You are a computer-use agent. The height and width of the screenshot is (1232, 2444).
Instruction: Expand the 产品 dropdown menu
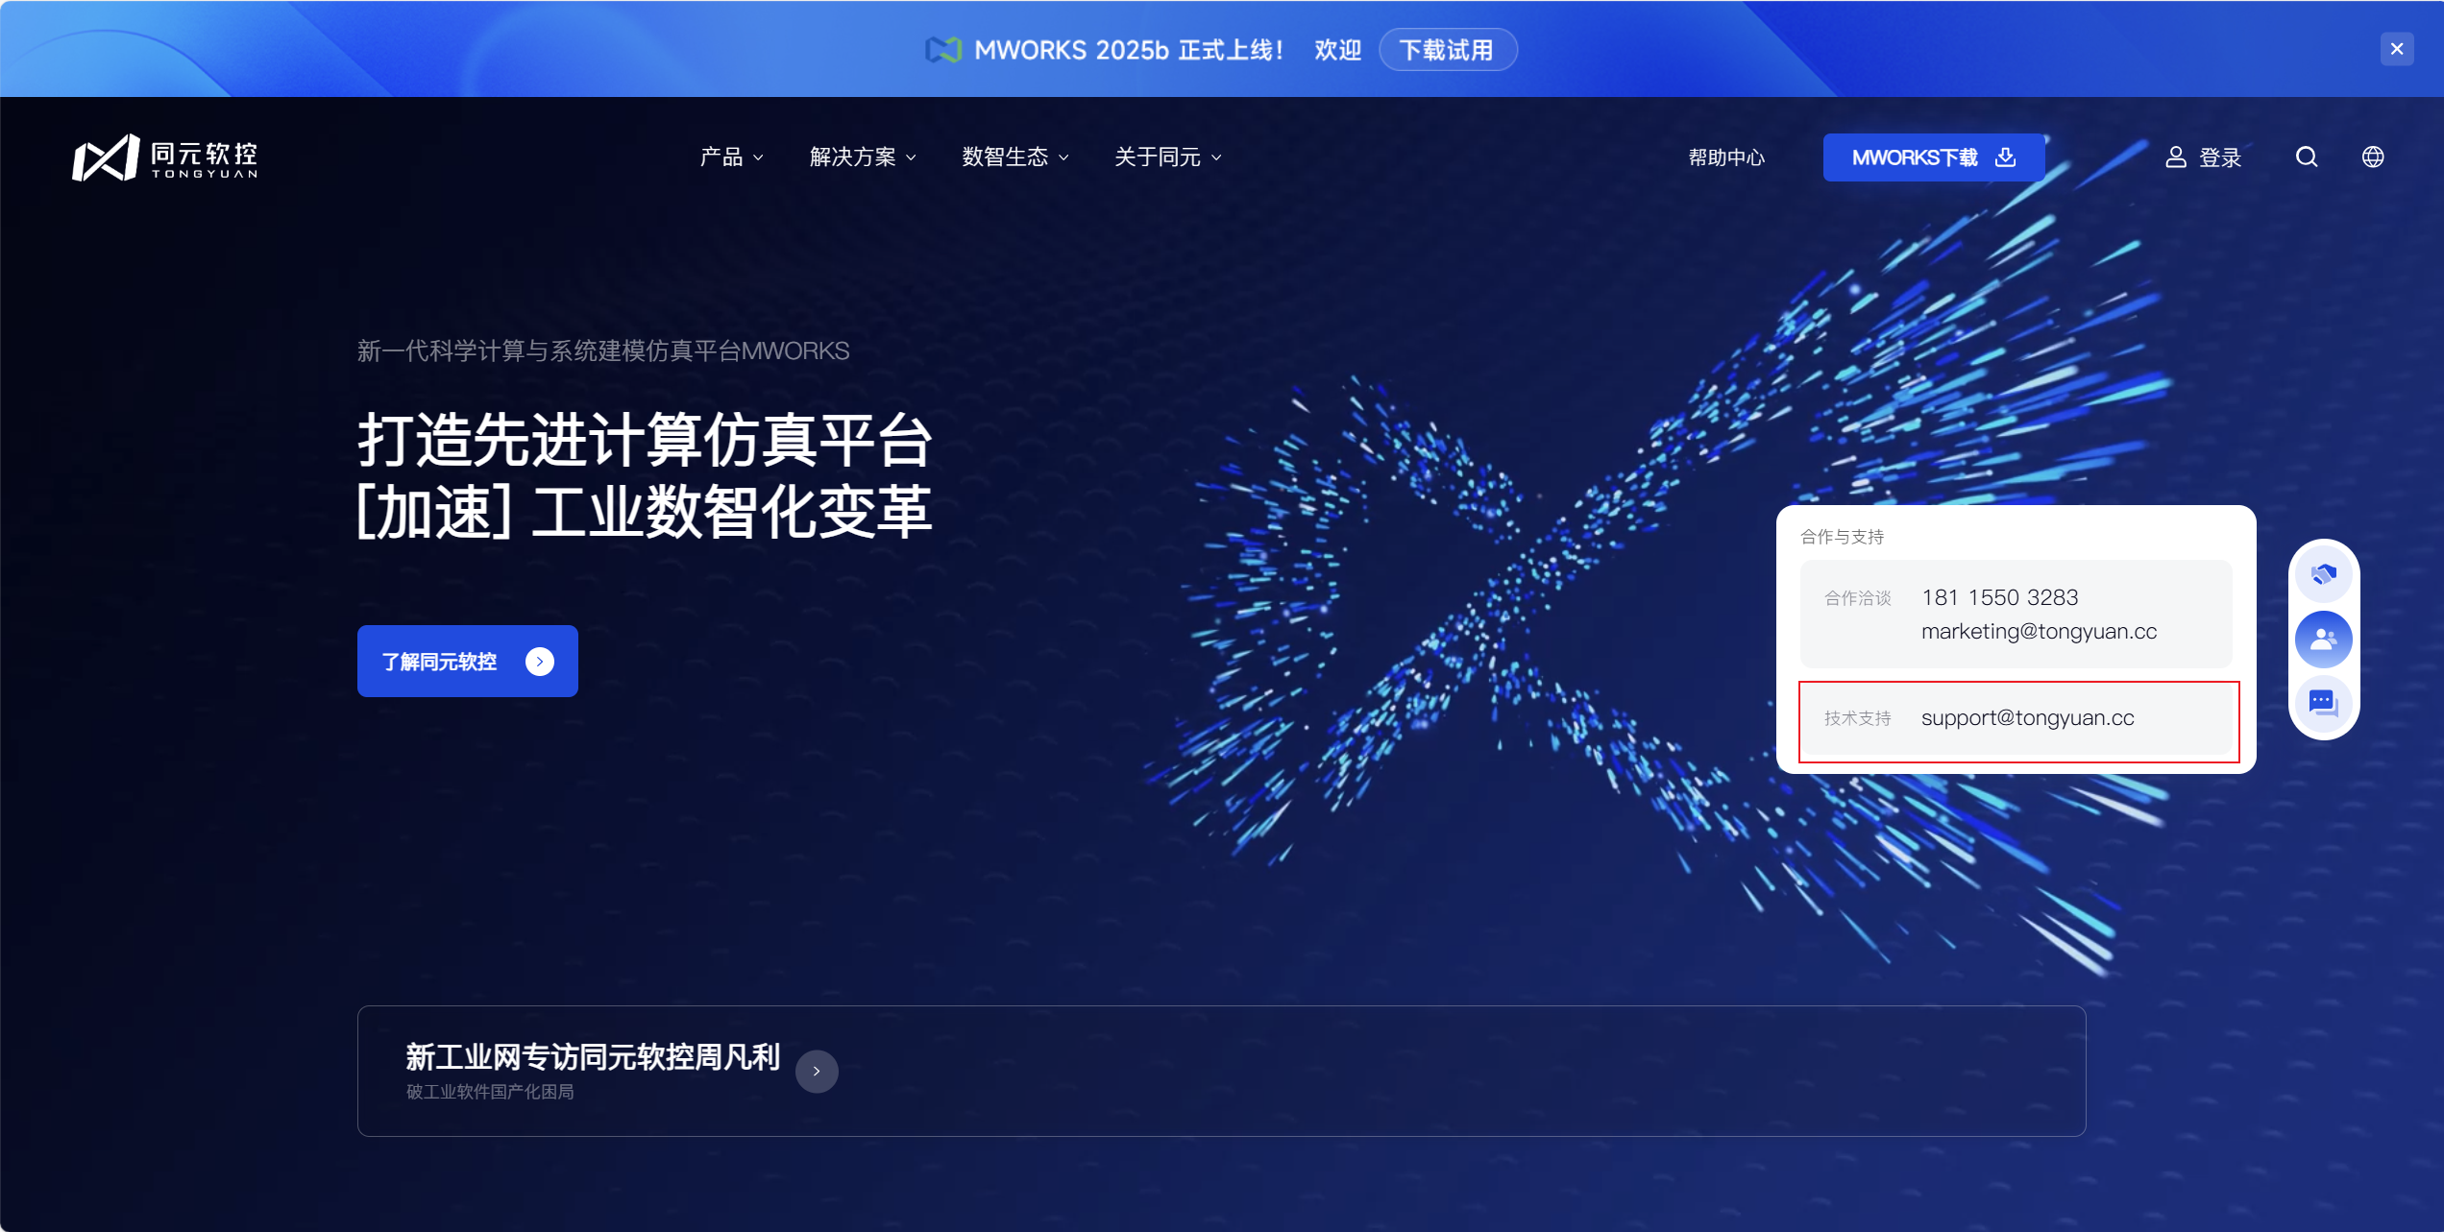[731, 157]
